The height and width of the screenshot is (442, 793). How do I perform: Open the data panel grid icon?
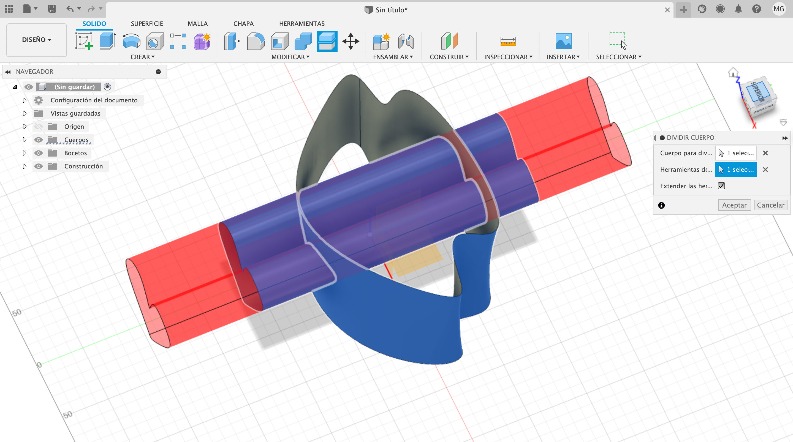(x=9, y=9)
